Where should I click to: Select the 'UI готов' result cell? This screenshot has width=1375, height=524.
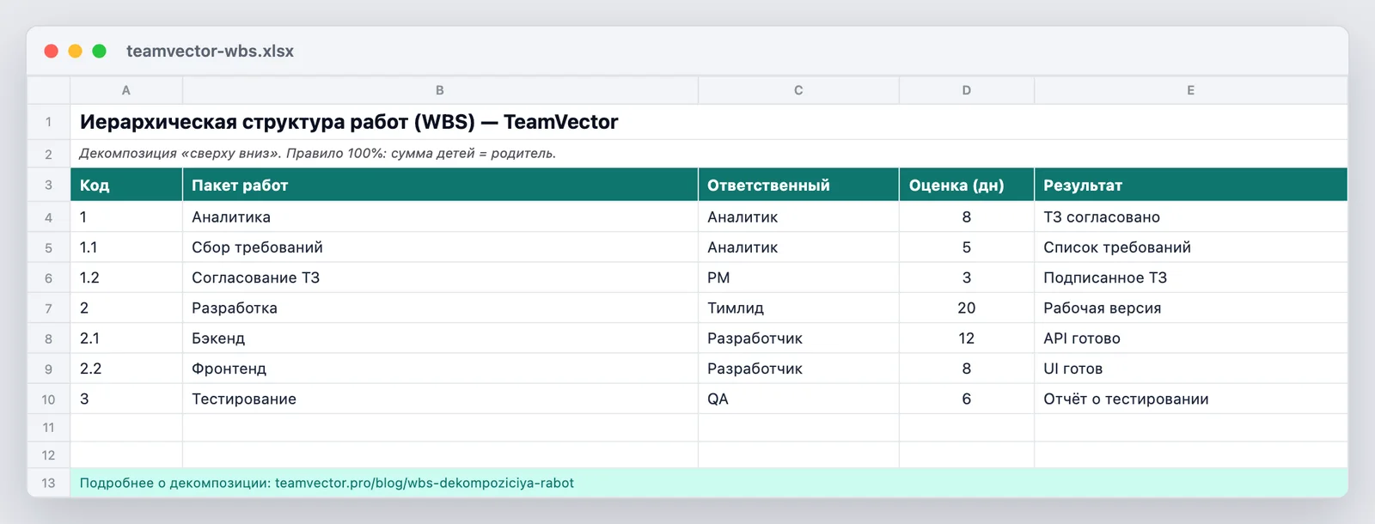click(x=1191, y=369)
